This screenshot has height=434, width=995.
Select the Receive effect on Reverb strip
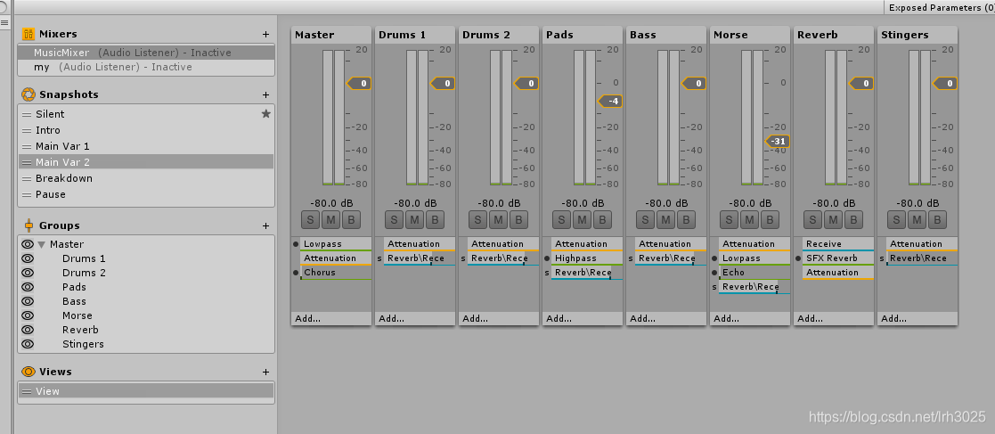[x=838, y=244]
